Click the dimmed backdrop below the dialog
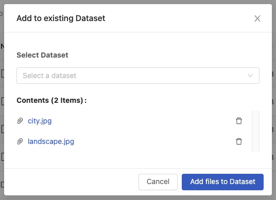Screen dimensions: 276x200 pyautogui.click(x=138, y=198)
